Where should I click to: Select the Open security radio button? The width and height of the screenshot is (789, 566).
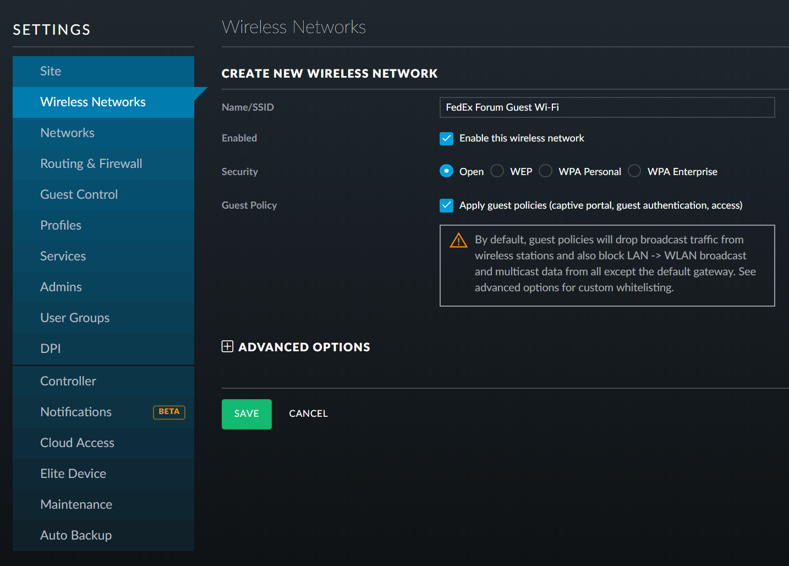click(x=446, y=171)
